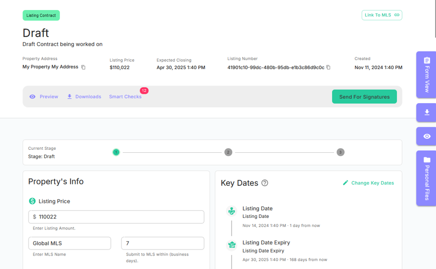Click the download icon in right sidebar
Screen dimensions: 436x269
click(426, 113)
